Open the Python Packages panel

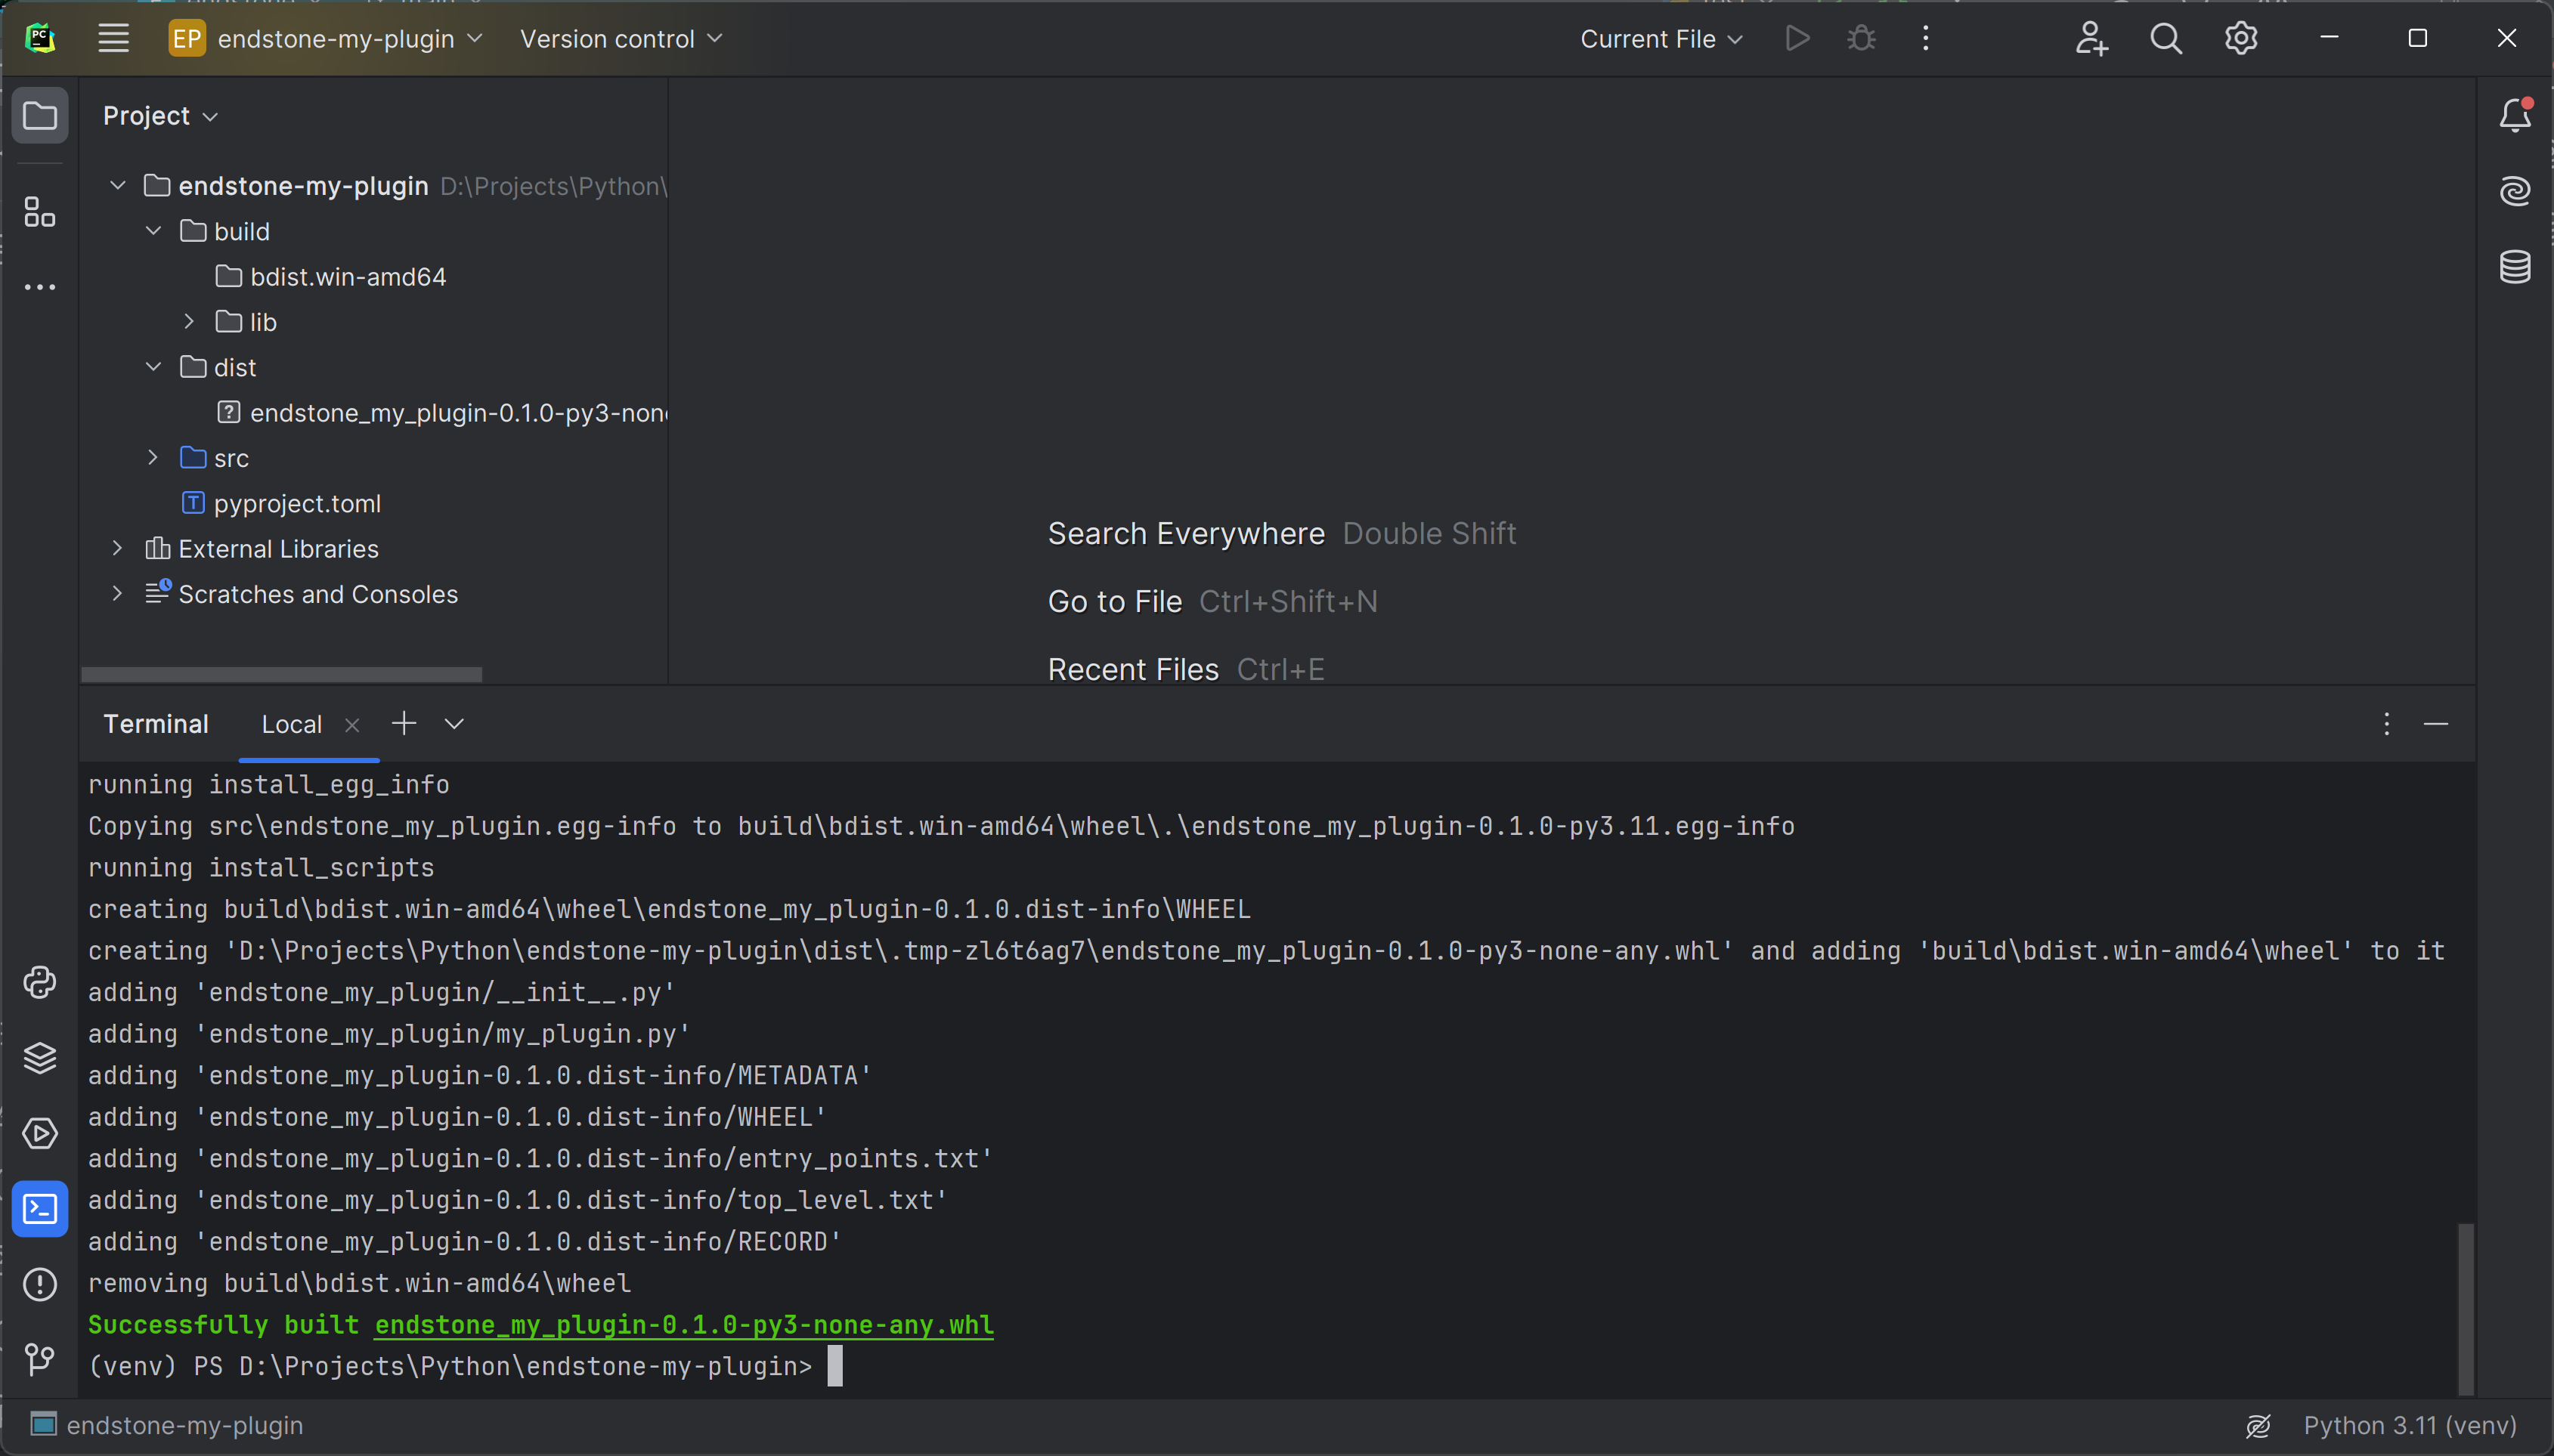pos(40,1057)
